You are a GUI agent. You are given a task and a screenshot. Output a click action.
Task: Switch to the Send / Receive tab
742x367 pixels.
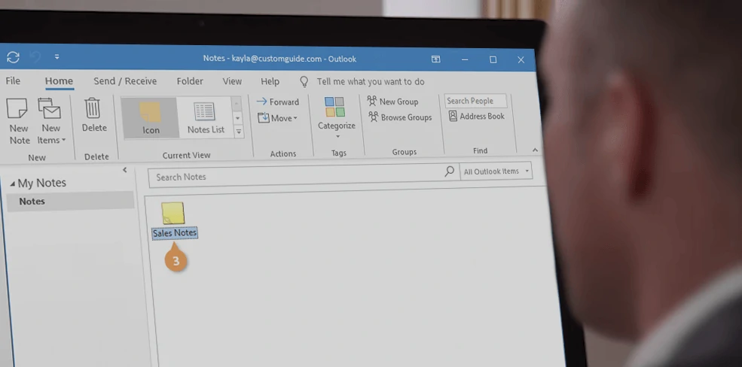point(125,81)
